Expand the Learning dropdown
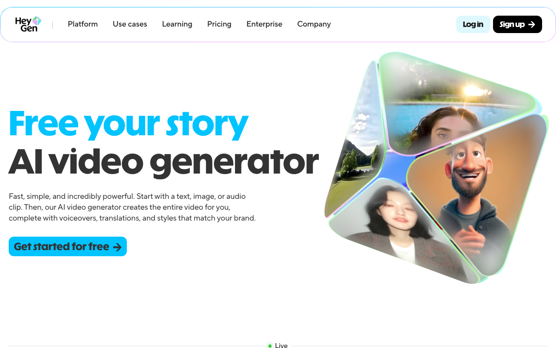556x348 pixels. coord(177,24)
